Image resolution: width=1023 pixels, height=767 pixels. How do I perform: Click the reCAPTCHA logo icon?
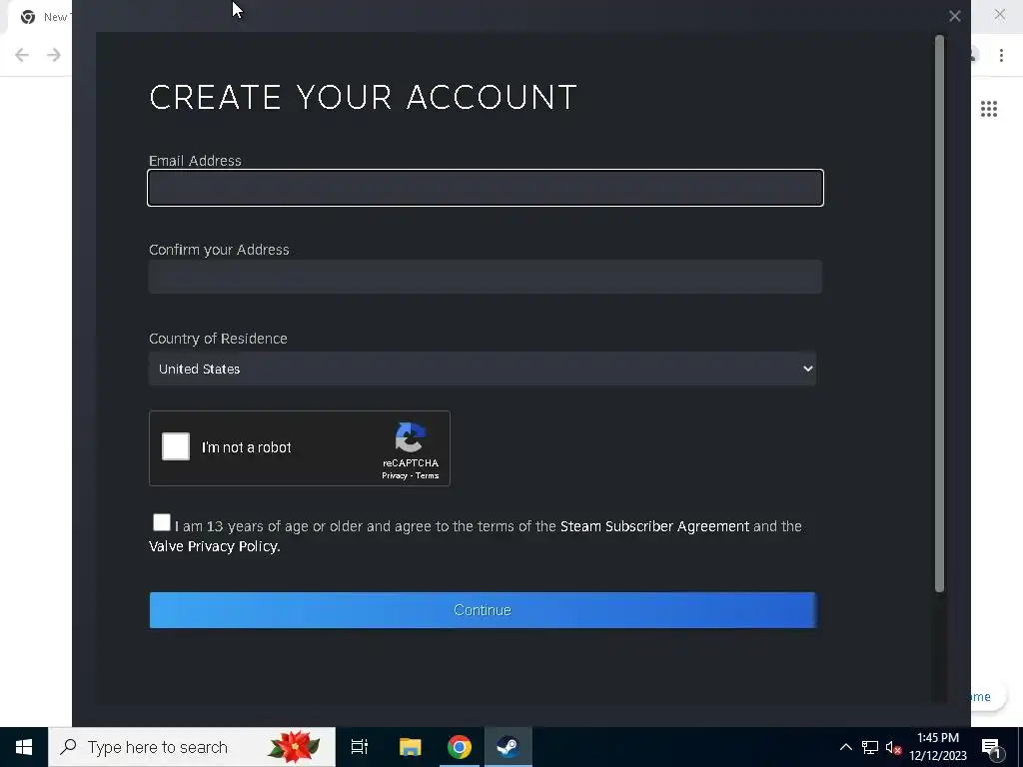tap(411, 437)
